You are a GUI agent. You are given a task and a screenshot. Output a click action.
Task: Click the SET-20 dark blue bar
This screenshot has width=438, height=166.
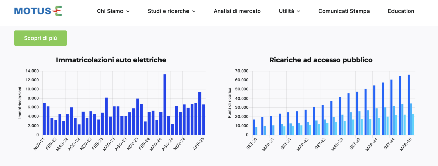tap(254, 127)
